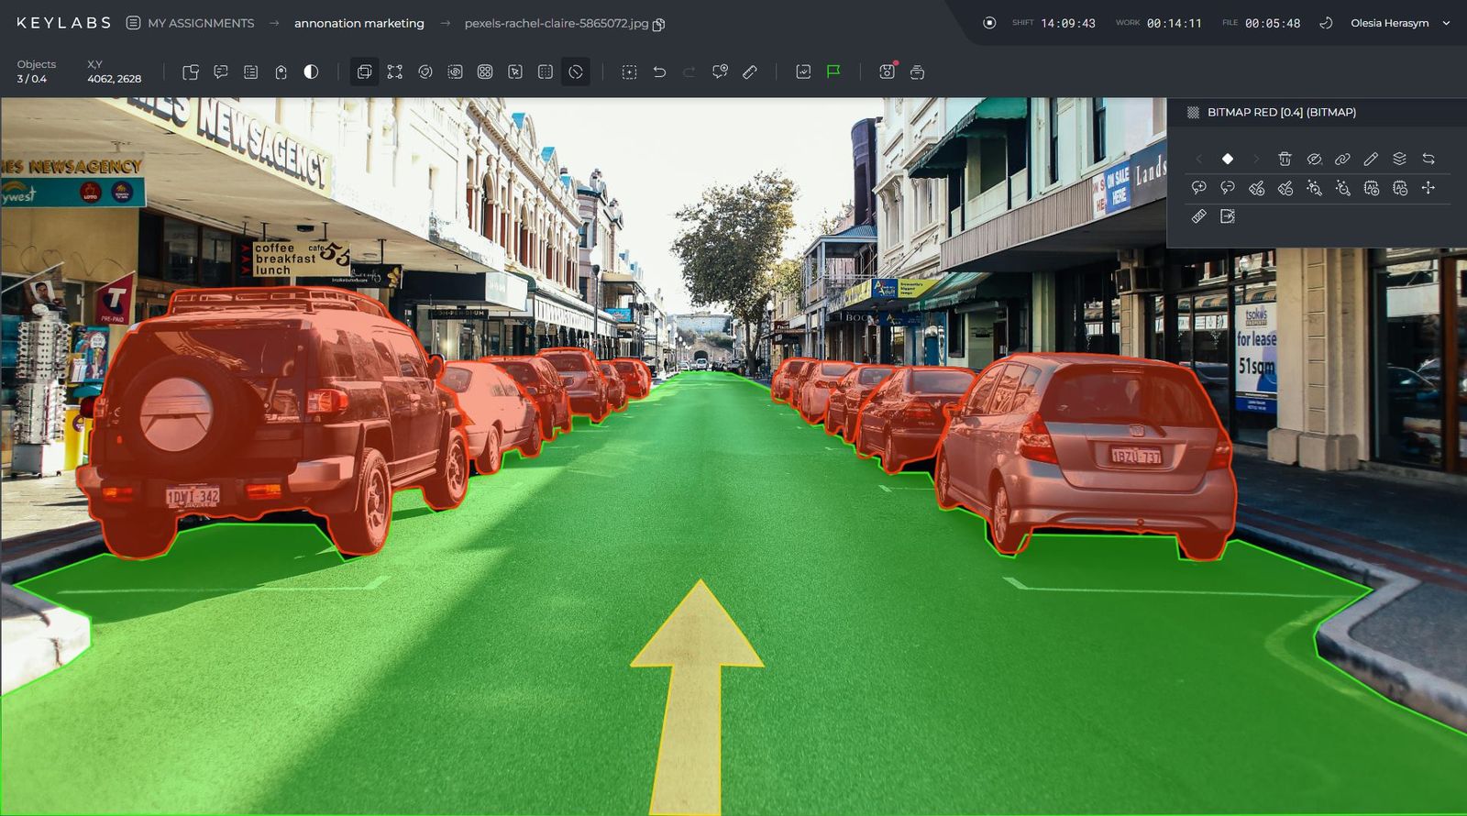The width and height of the screenshot is (1467, 816).
Task: Choose the brush subtract (minus) tool
Action: click(x=1285, y=188)
